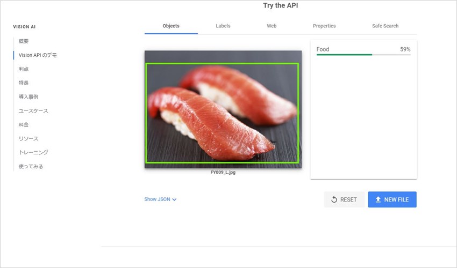The image size is (457, 268).
Task: Click the NEW FILE button
Action: 392,199
